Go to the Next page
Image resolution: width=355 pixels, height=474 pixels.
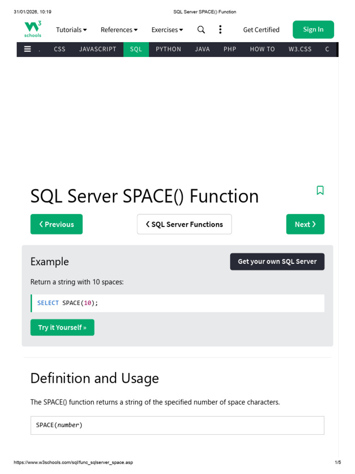[305, 224]
